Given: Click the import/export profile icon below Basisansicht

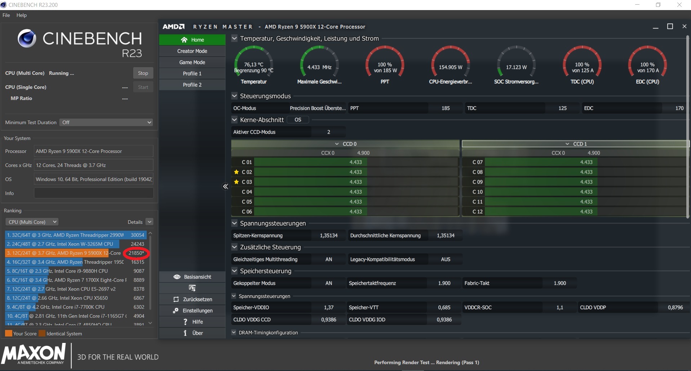Looking at the screenshot, I should coord(192,288).
